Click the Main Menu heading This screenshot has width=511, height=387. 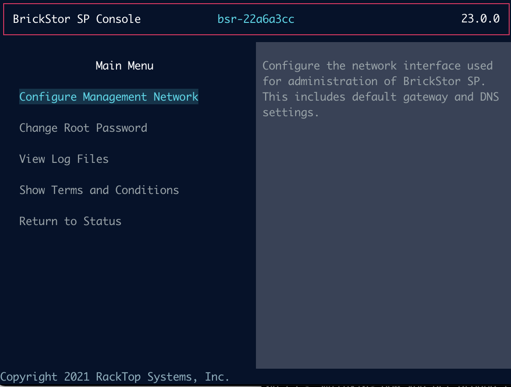tap(124, 65)
